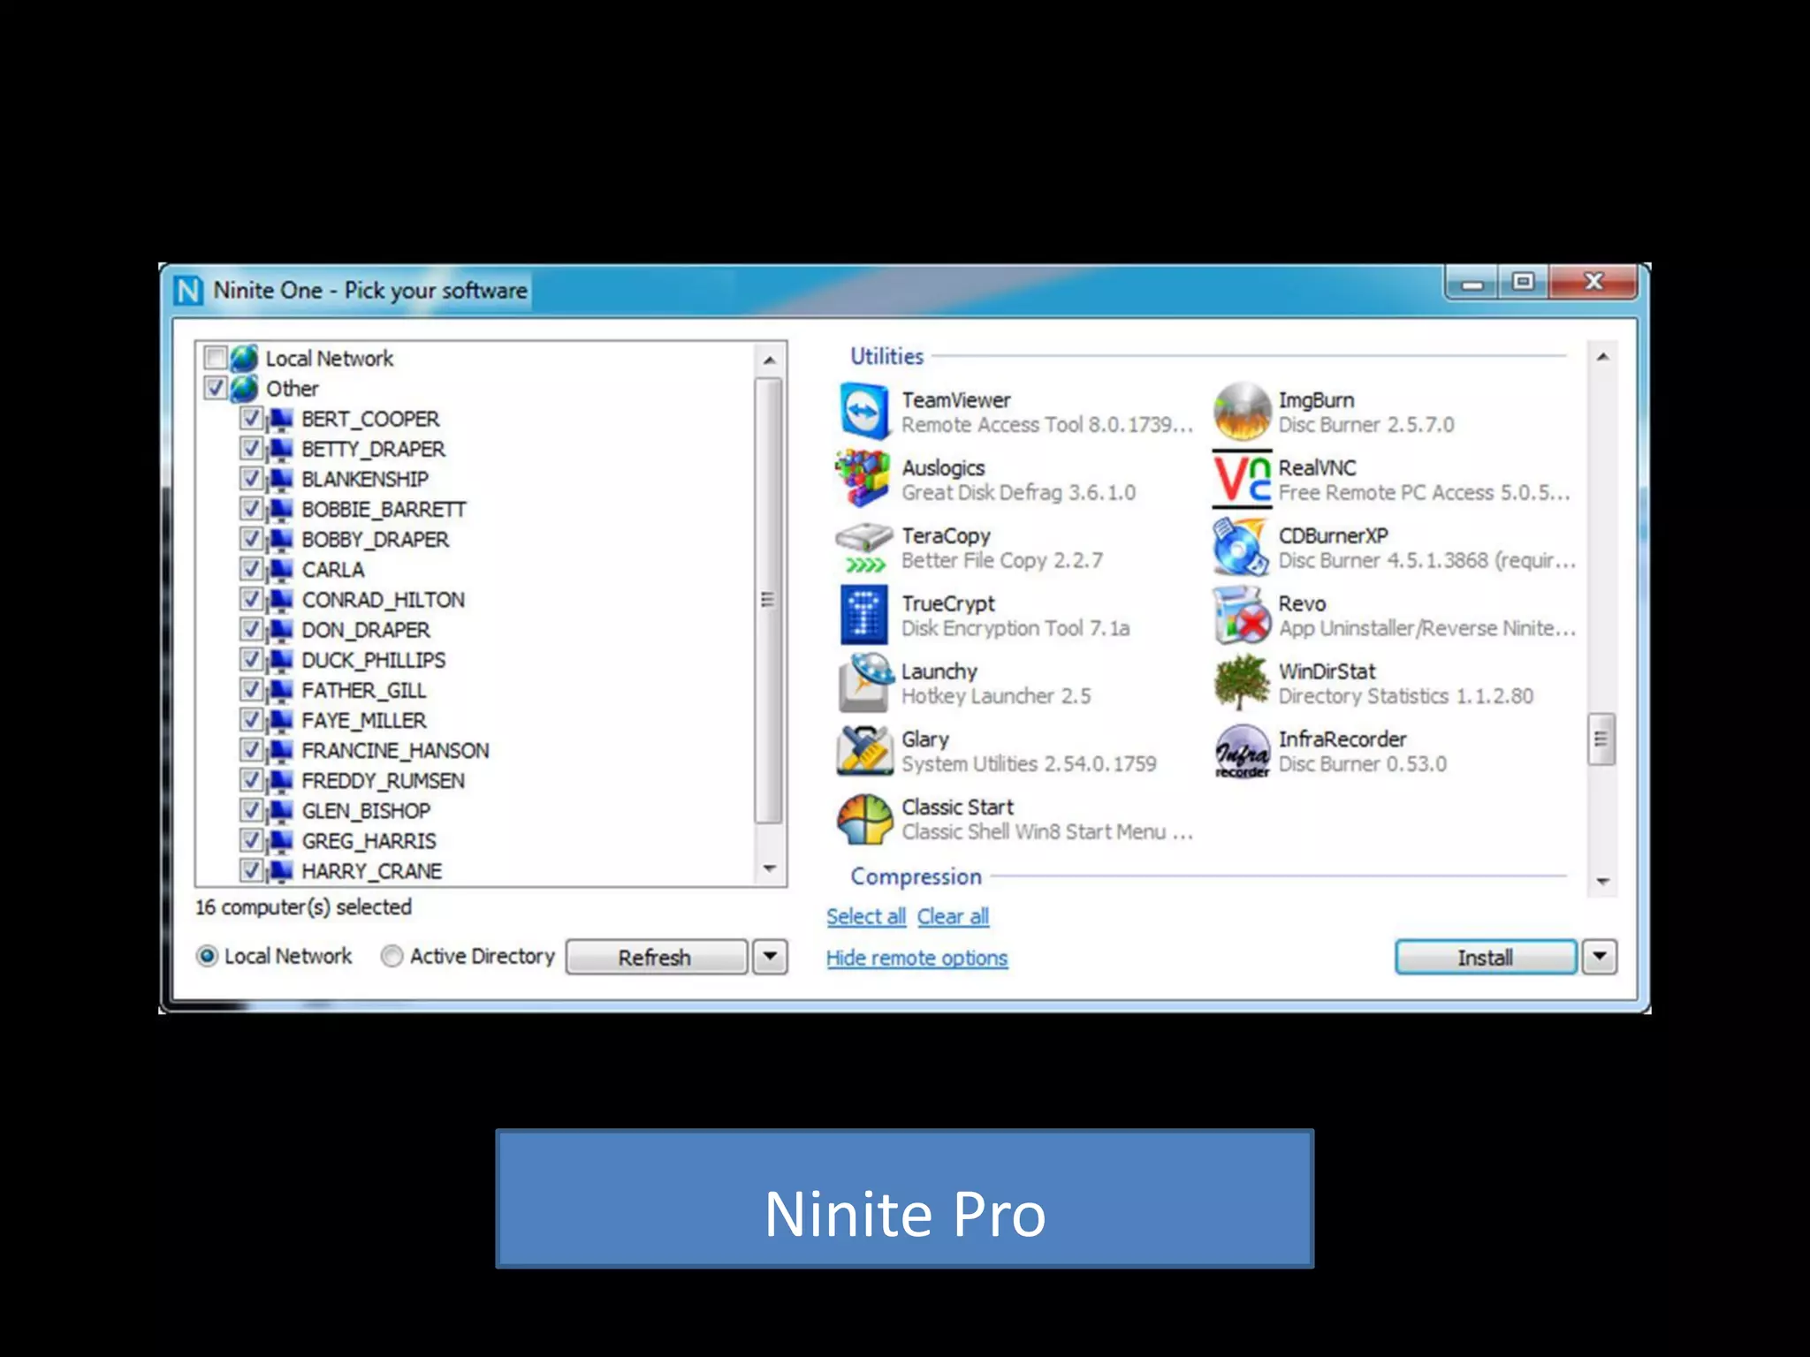Click the computer icon beside DON_DRAPER
The height and width of the screenshot is (1357, 1810).
280,629
